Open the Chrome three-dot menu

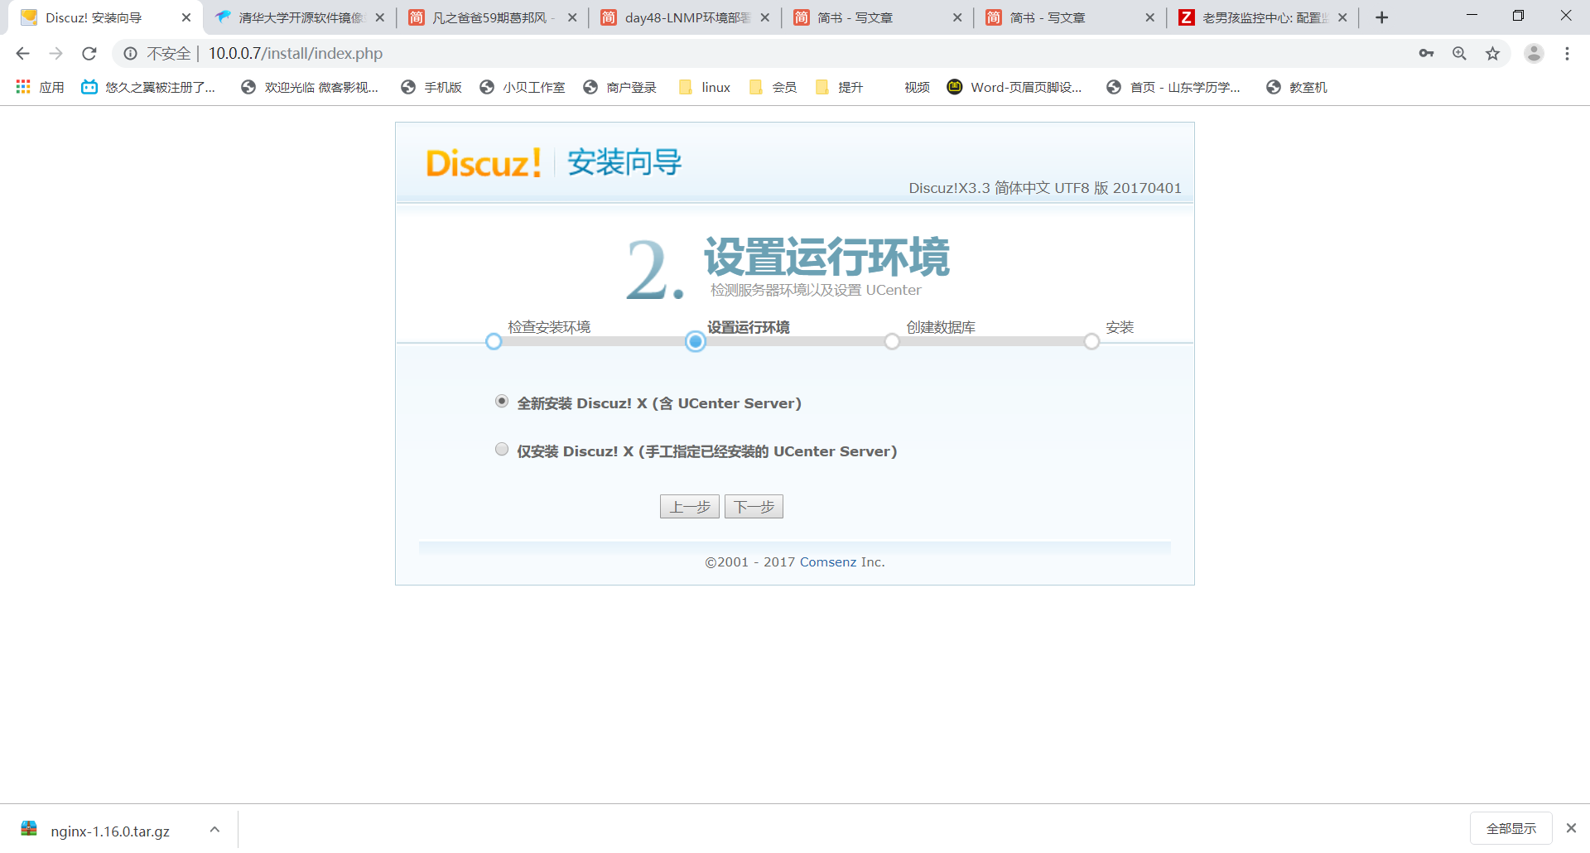pos(1567,53)
